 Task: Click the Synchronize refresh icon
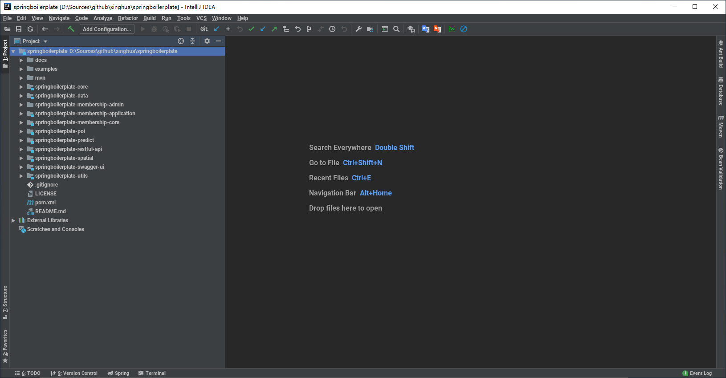30,29
